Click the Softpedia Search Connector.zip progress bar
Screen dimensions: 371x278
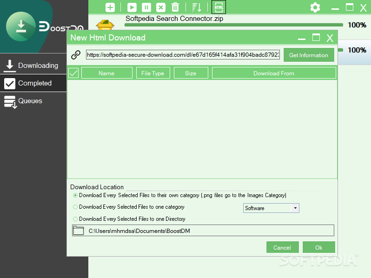pyautogui.click(x=234, y=25)
